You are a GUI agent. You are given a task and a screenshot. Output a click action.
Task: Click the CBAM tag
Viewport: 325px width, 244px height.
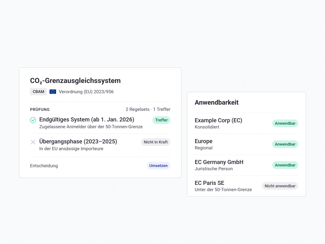(x=38, y=92)
